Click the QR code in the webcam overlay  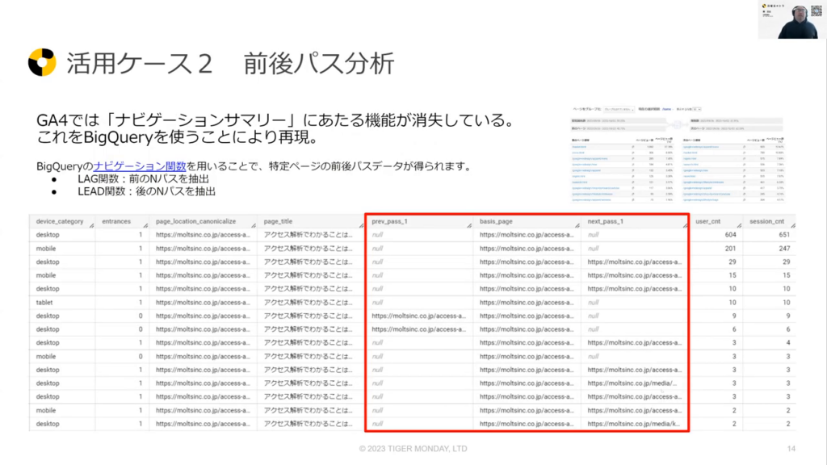[x=816, y=9]
